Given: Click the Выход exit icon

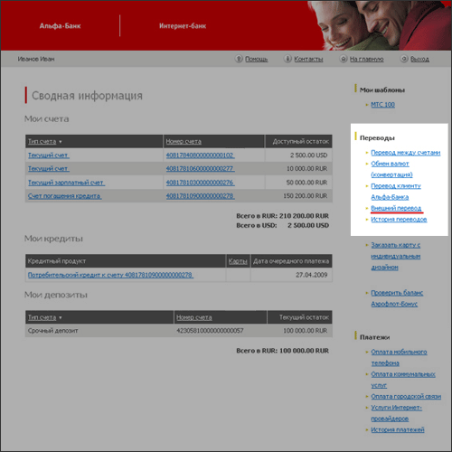Looking at the screenshot, I should tap(404, 59).
